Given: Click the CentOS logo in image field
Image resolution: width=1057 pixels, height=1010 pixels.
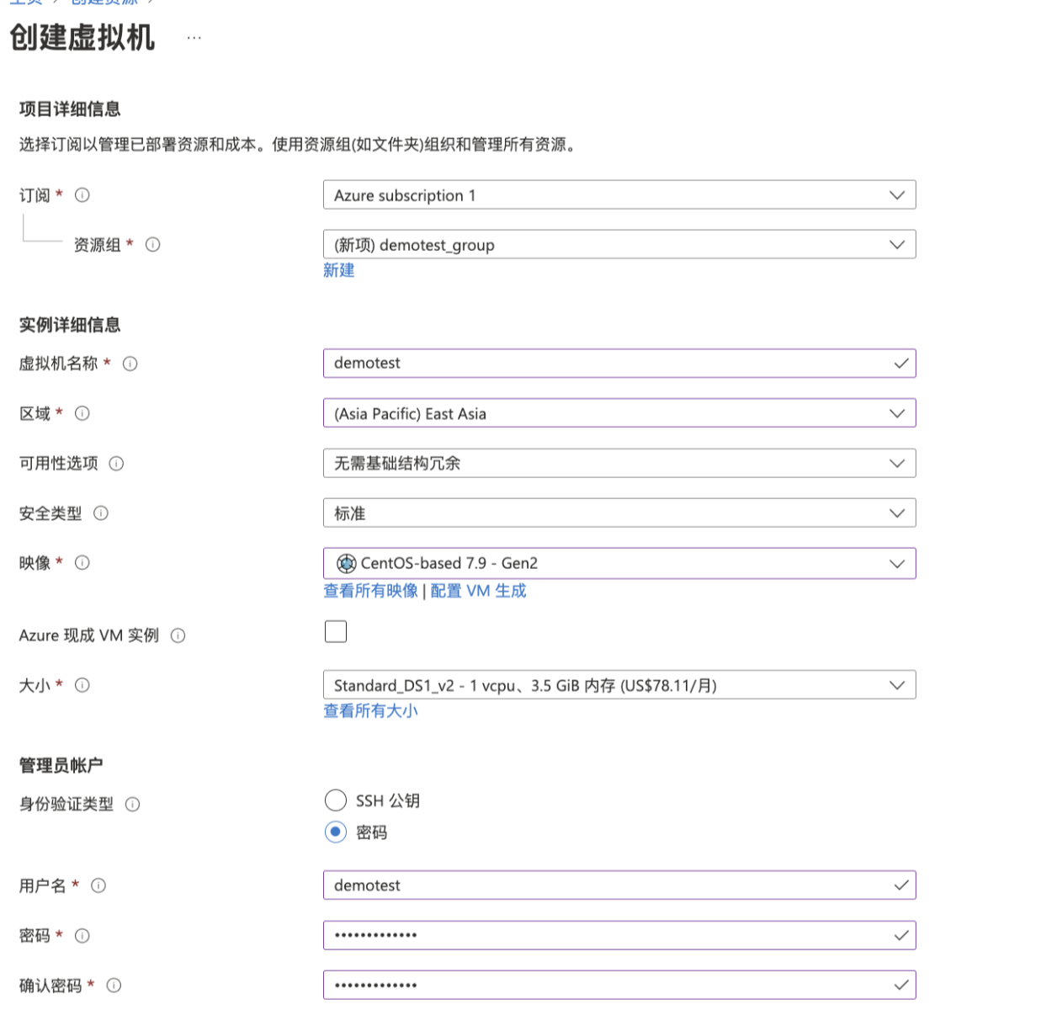Looking at the screenshot, I should click(x=346, y=563).
